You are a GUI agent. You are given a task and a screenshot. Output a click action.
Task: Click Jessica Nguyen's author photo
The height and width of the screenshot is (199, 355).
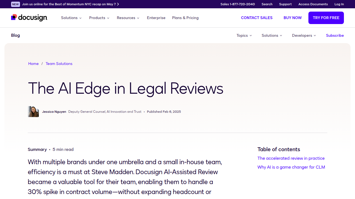coord(33,112)
